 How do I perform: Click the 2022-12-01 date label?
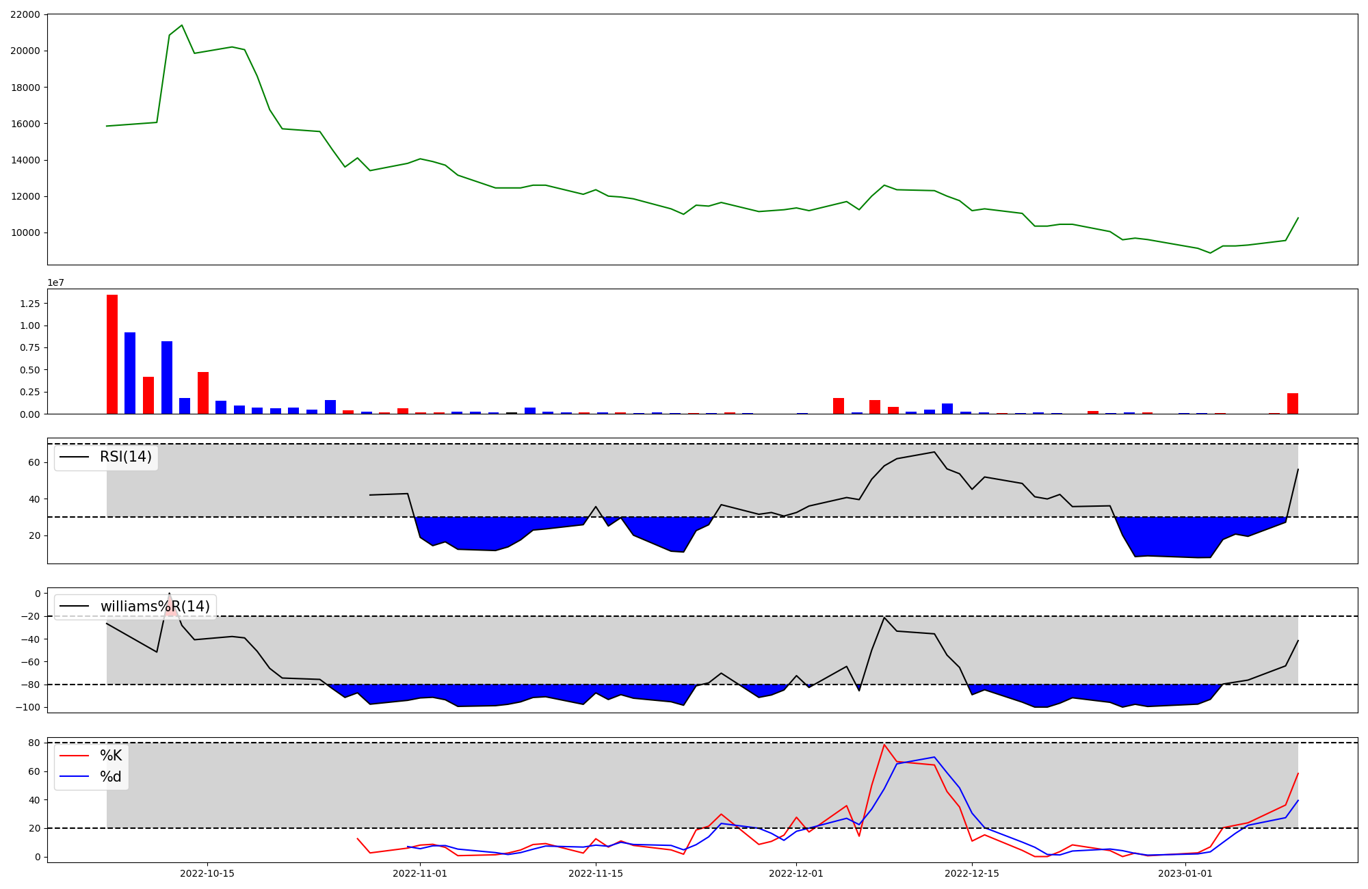(796, 873)
